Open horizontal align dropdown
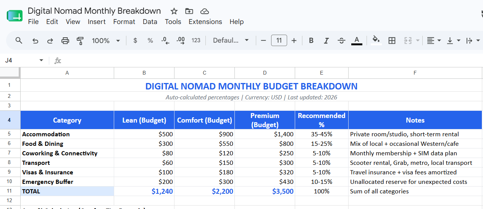This screenshot has width=483, height=209. click(434, 40)
